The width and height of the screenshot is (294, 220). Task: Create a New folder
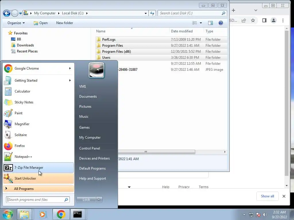[65, 23]
